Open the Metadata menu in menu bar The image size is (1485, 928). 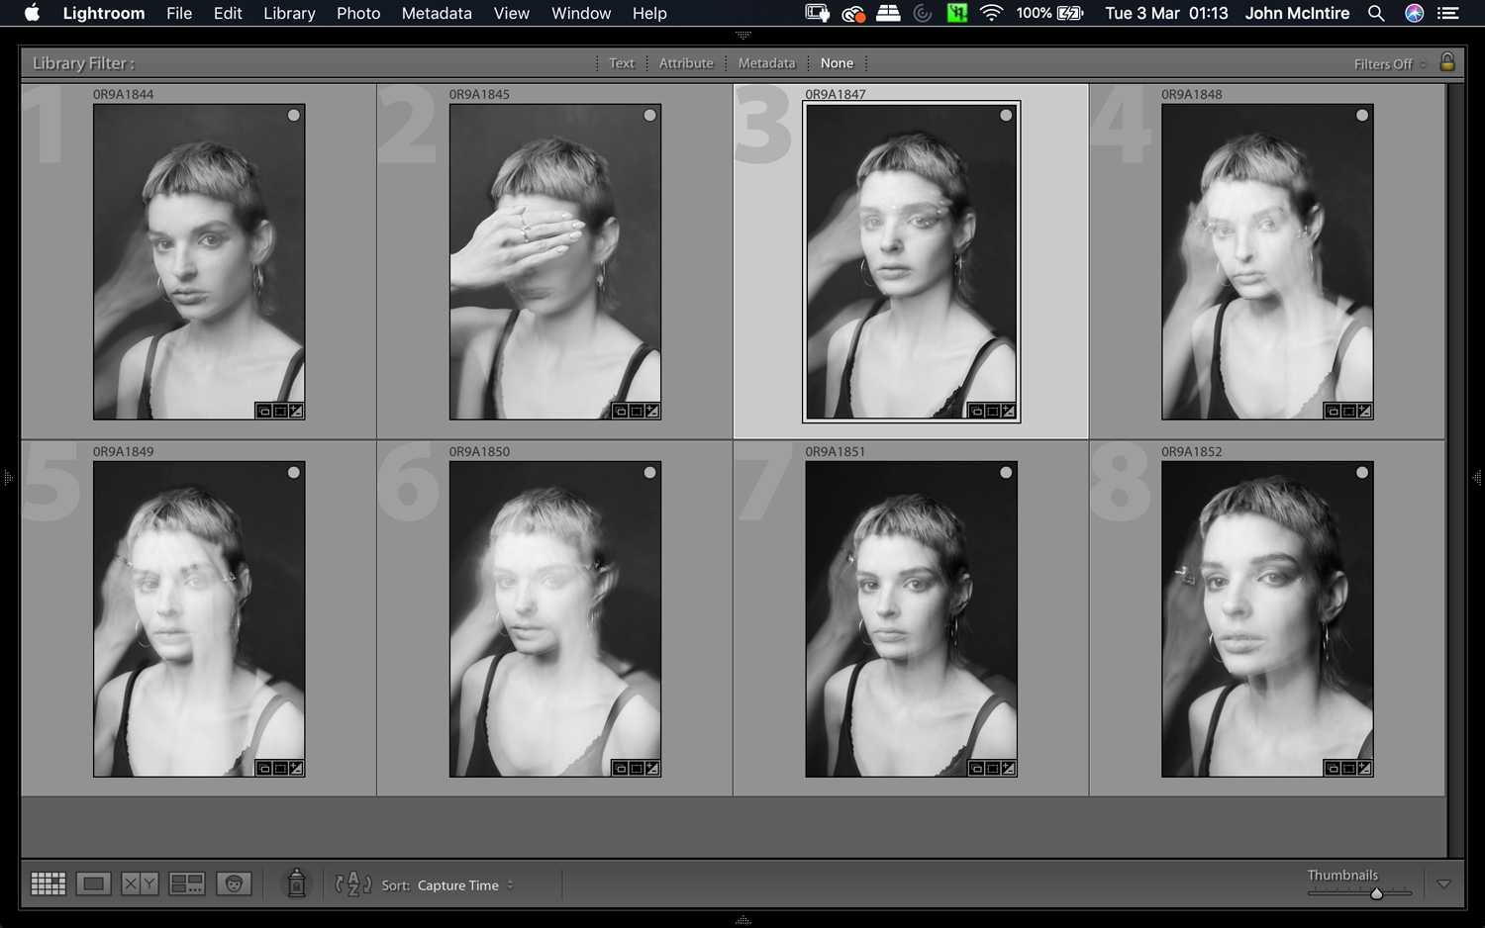436,13
